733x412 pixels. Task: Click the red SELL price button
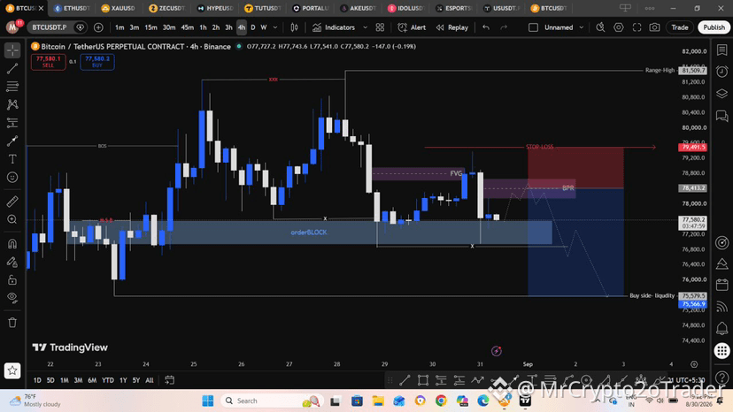click(x=48, y=62)
